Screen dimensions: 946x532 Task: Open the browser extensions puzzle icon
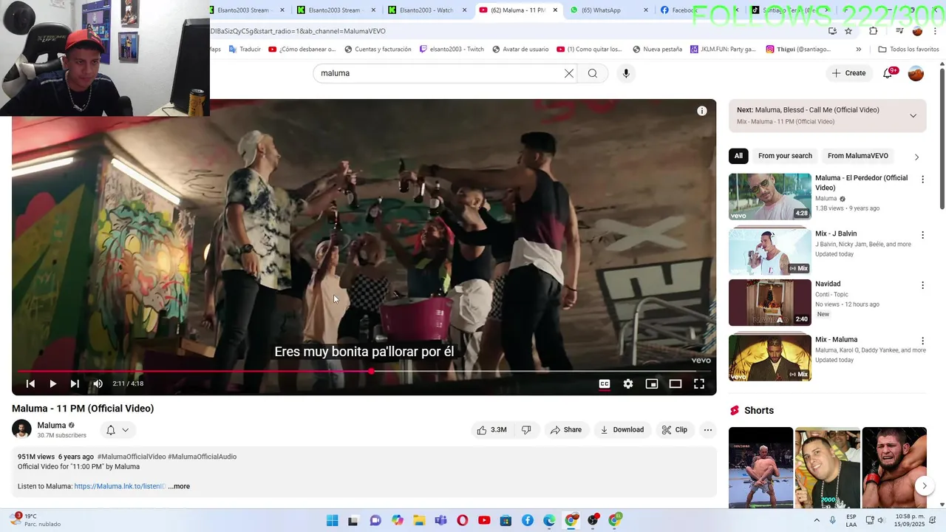pos(874,31)
